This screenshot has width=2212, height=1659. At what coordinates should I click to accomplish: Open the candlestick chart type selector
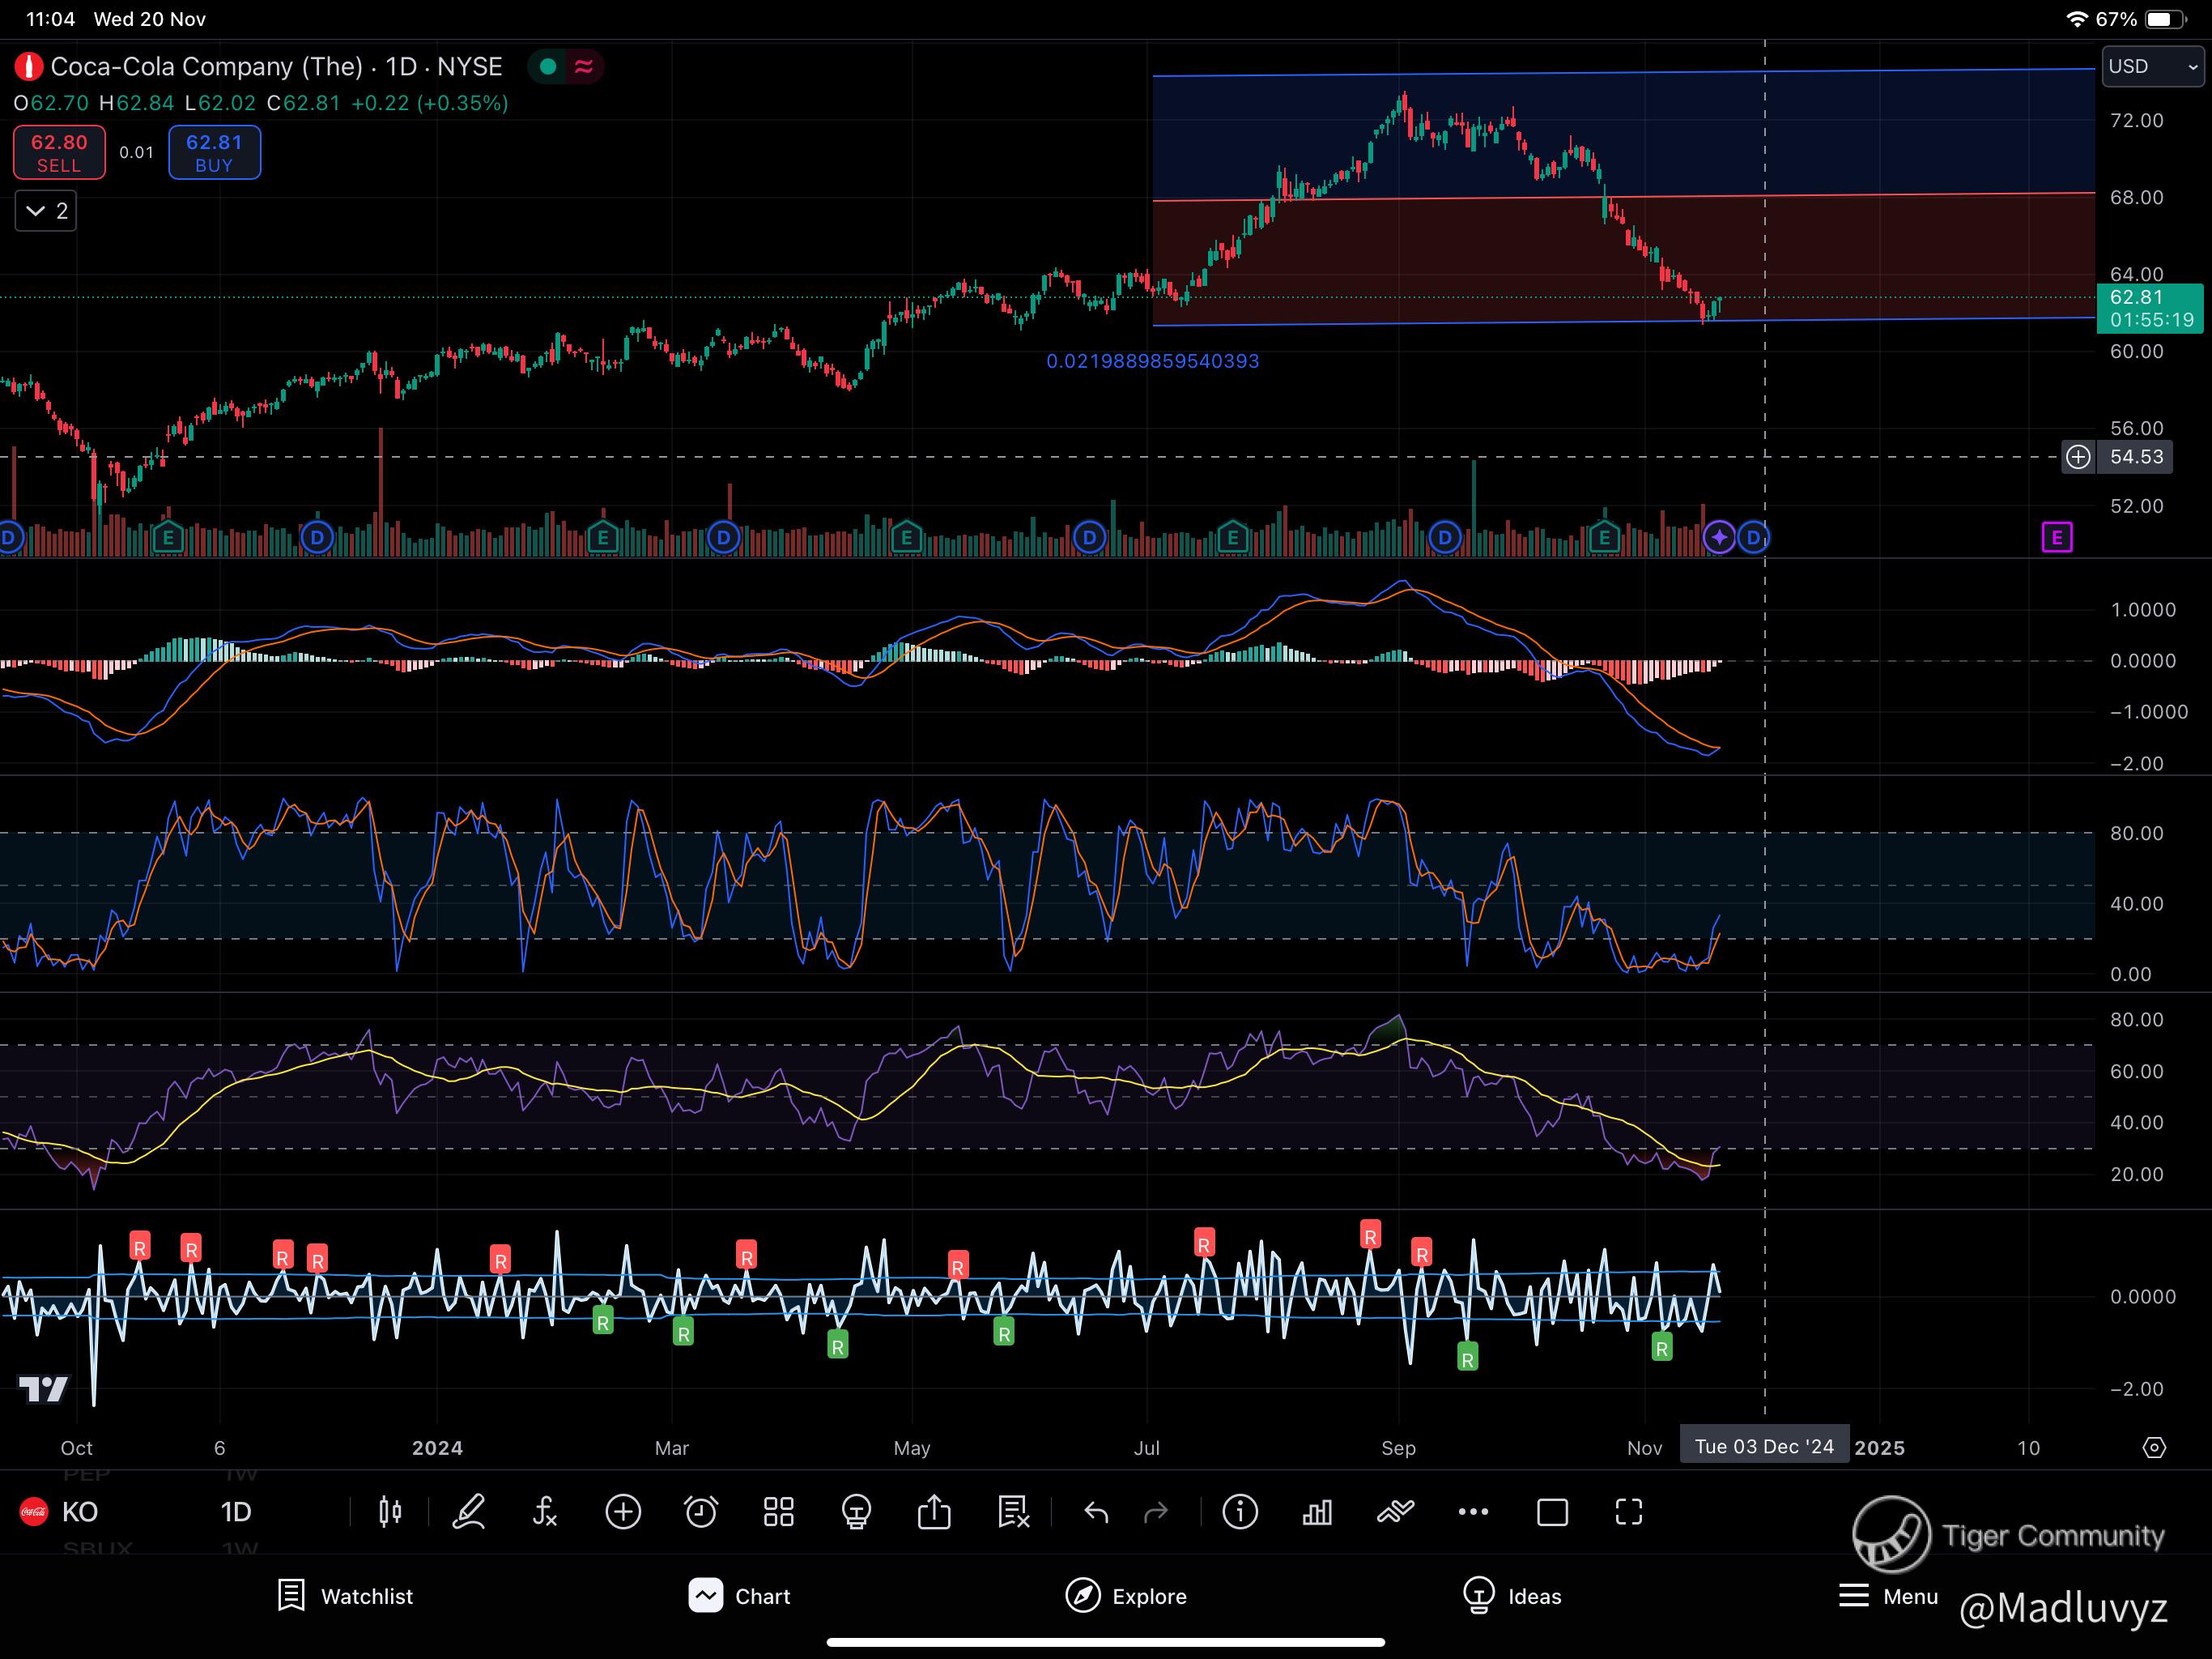(390, 1512)
